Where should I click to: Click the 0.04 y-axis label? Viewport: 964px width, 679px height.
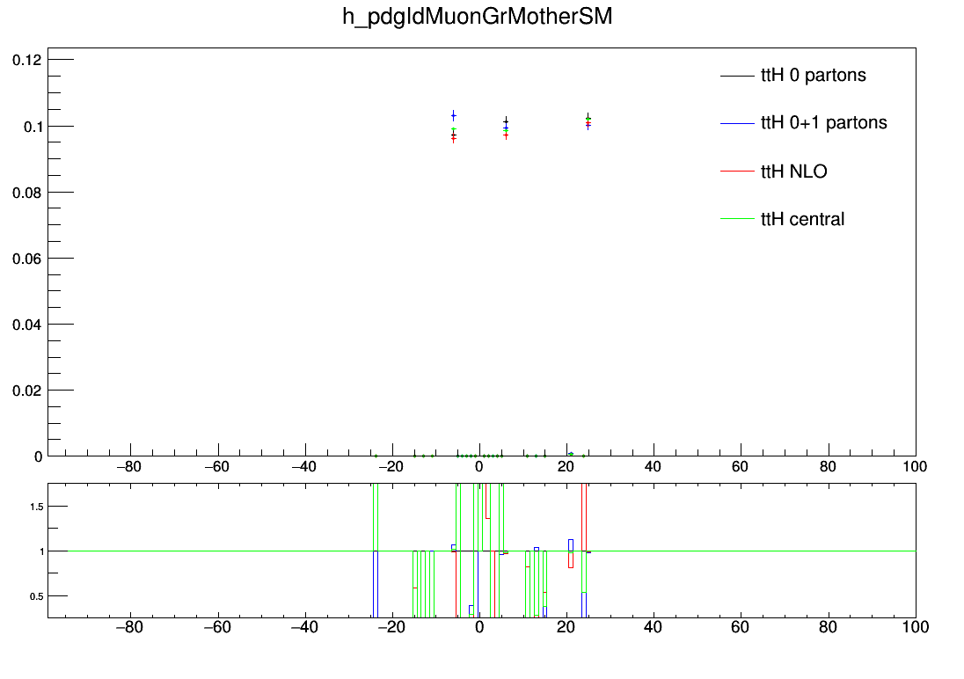[x=27, y=325]
